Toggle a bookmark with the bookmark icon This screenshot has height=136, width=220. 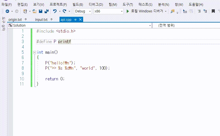213,11
